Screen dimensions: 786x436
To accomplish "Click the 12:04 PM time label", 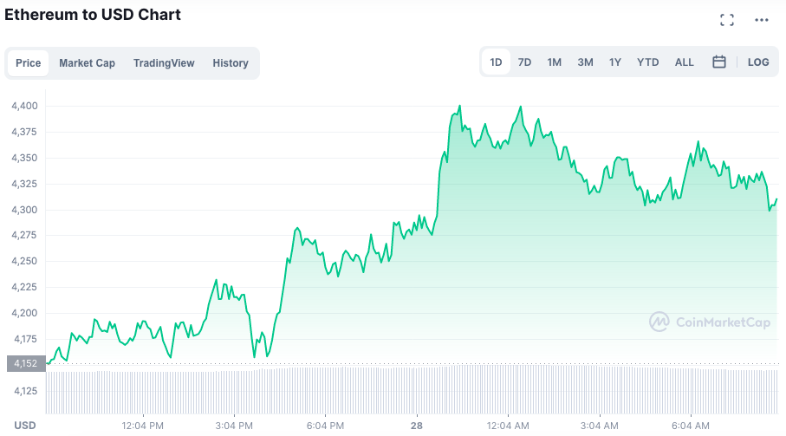I will coord(142,426).
